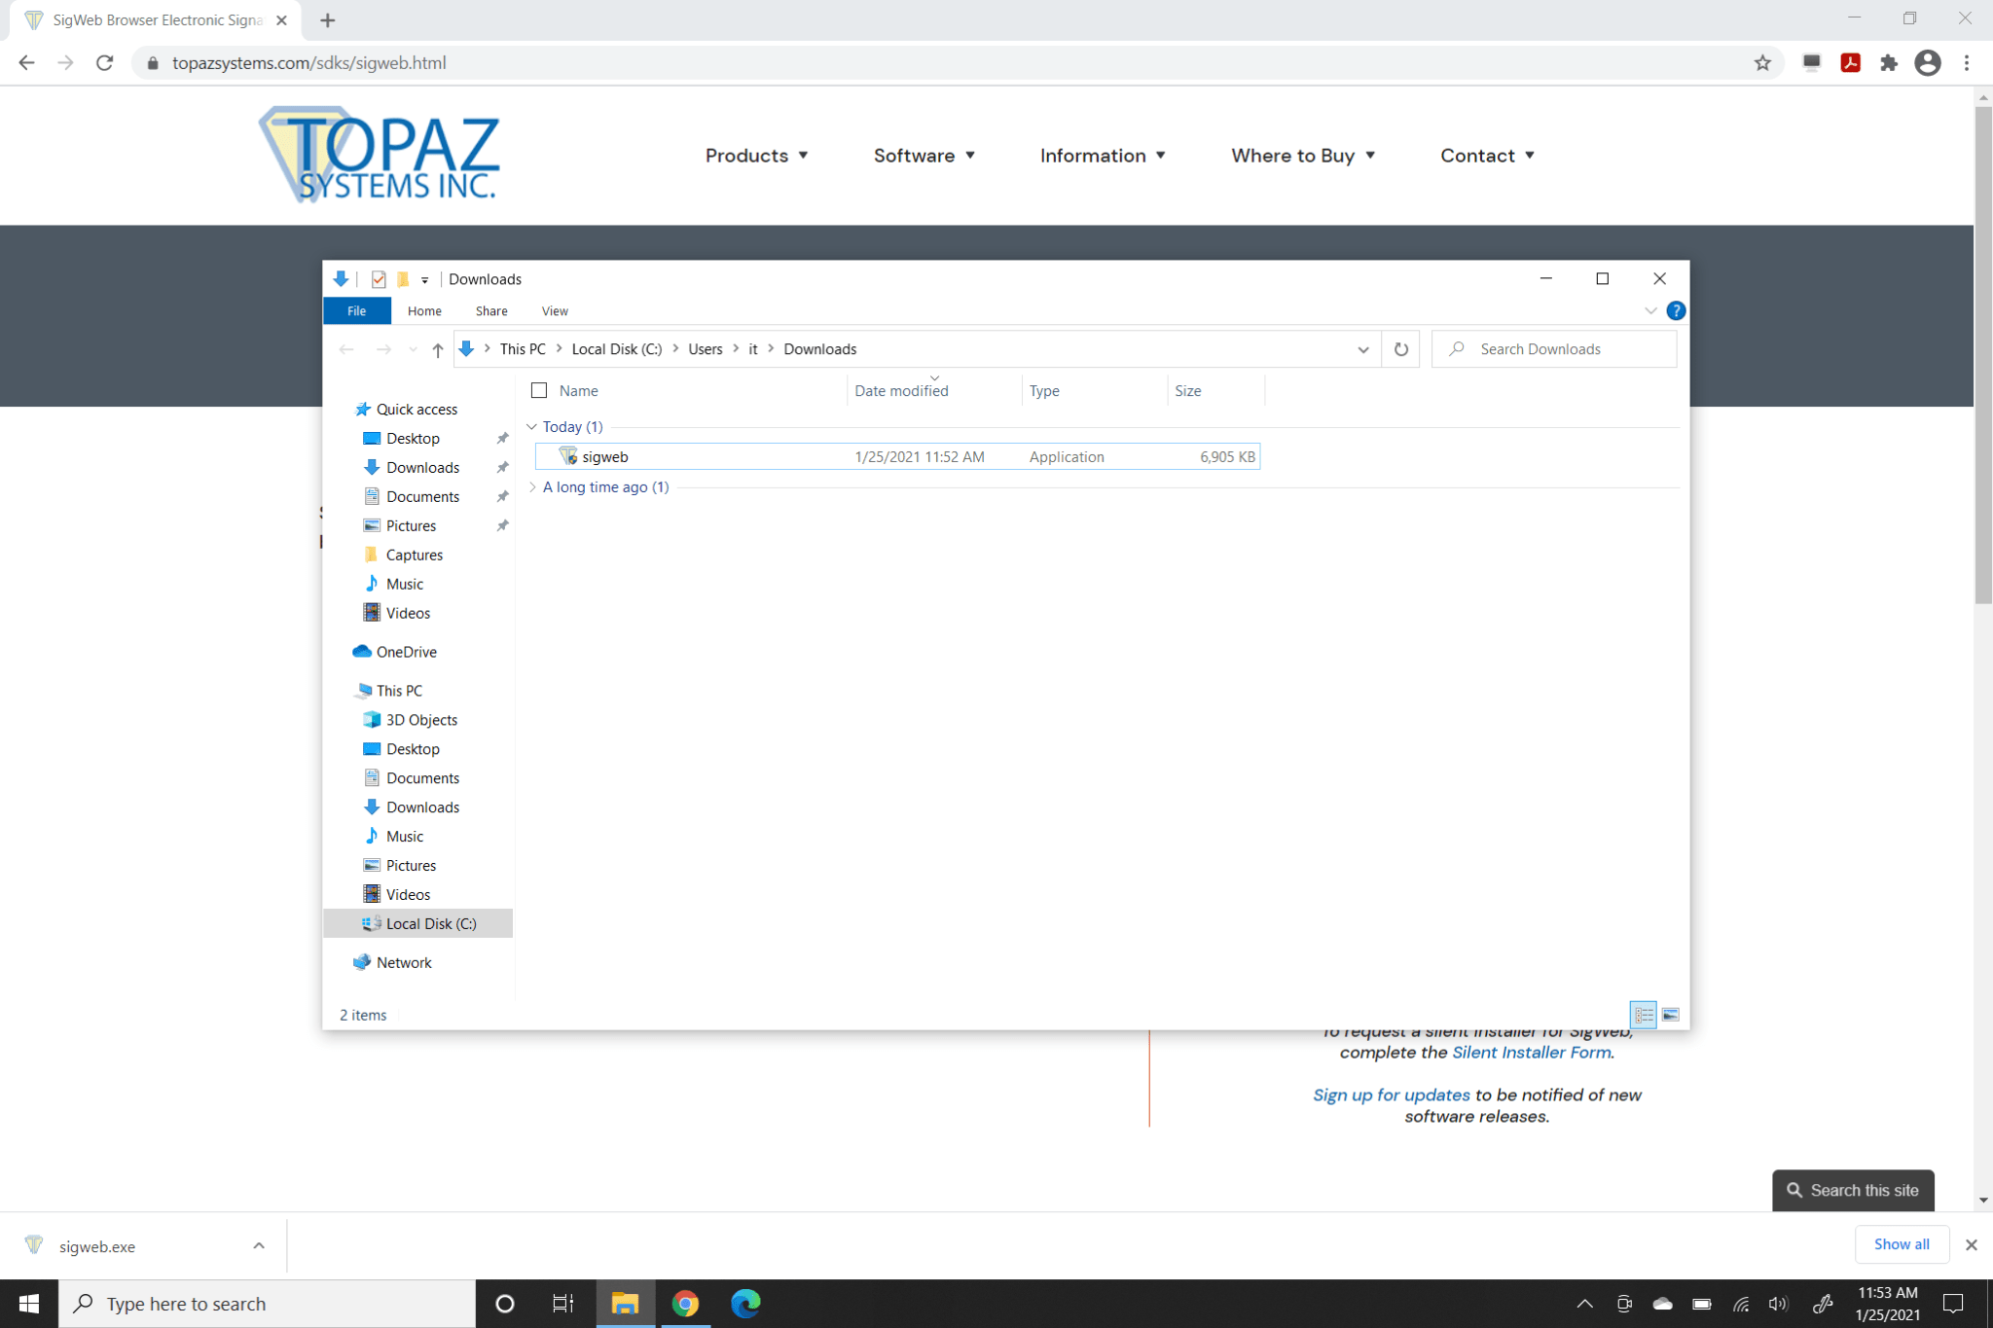Switch to details view in status bar
This screenshot has height=1328, width=1993.
point(1645,1014)
